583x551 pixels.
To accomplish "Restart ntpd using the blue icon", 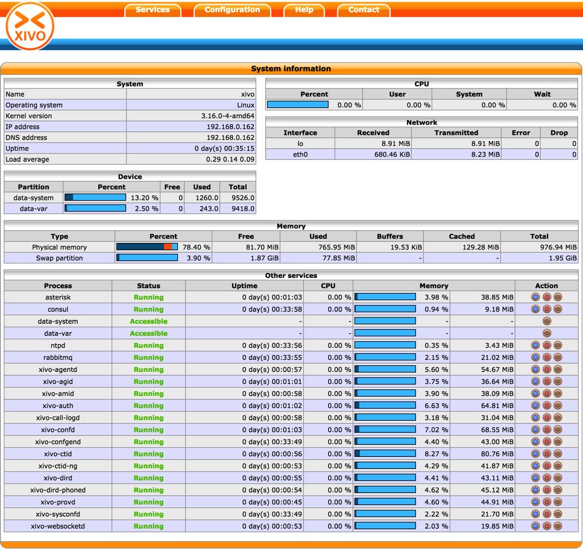I will pos(535,345).
